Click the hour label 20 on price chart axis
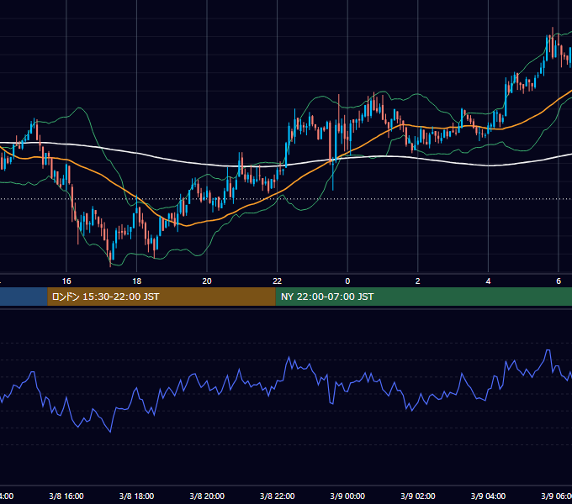Viewport: 572px width, 504px height. [x=207, y=281]
